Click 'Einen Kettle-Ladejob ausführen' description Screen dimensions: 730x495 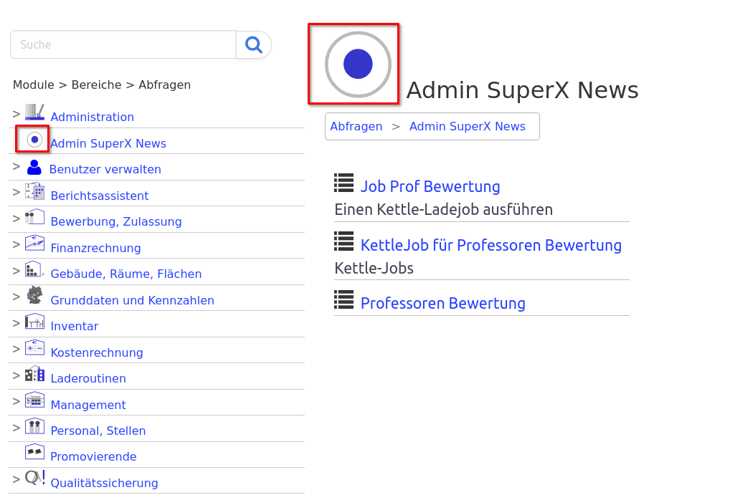[443, 210]
